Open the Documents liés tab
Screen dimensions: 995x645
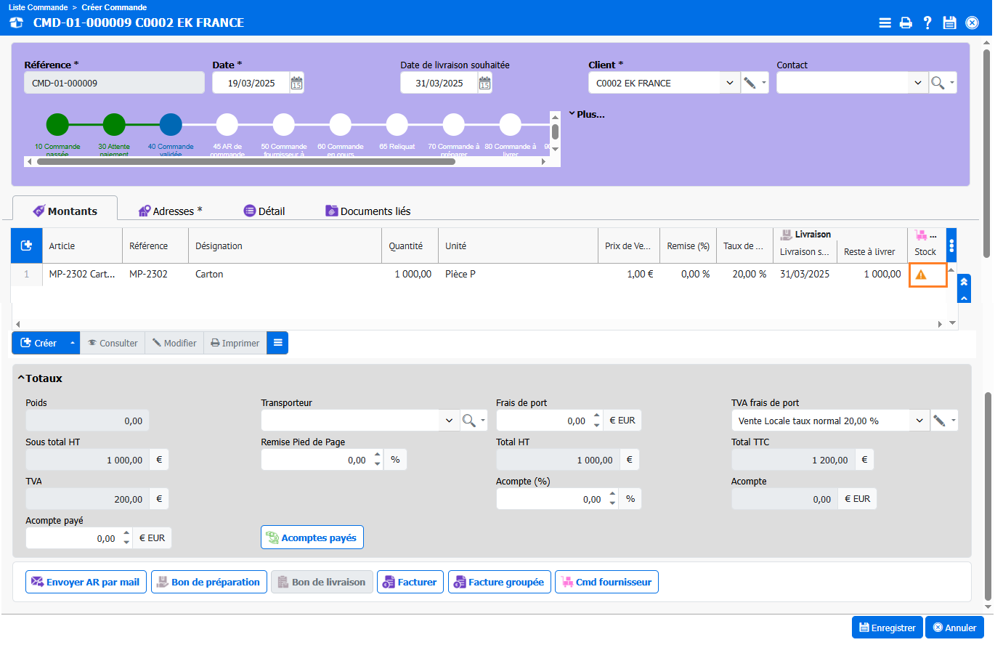click(x=368, y=211)
